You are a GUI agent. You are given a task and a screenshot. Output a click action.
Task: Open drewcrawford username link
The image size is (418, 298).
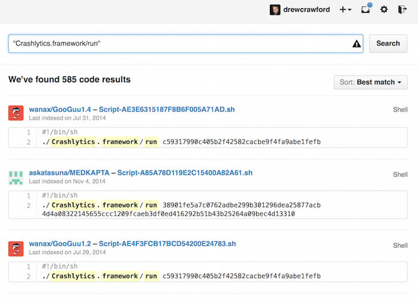pos(306,10)
